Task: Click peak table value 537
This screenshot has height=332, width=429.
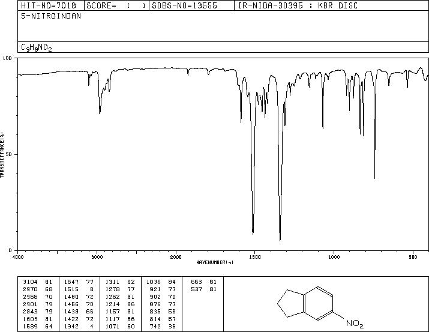Action: 196,289
